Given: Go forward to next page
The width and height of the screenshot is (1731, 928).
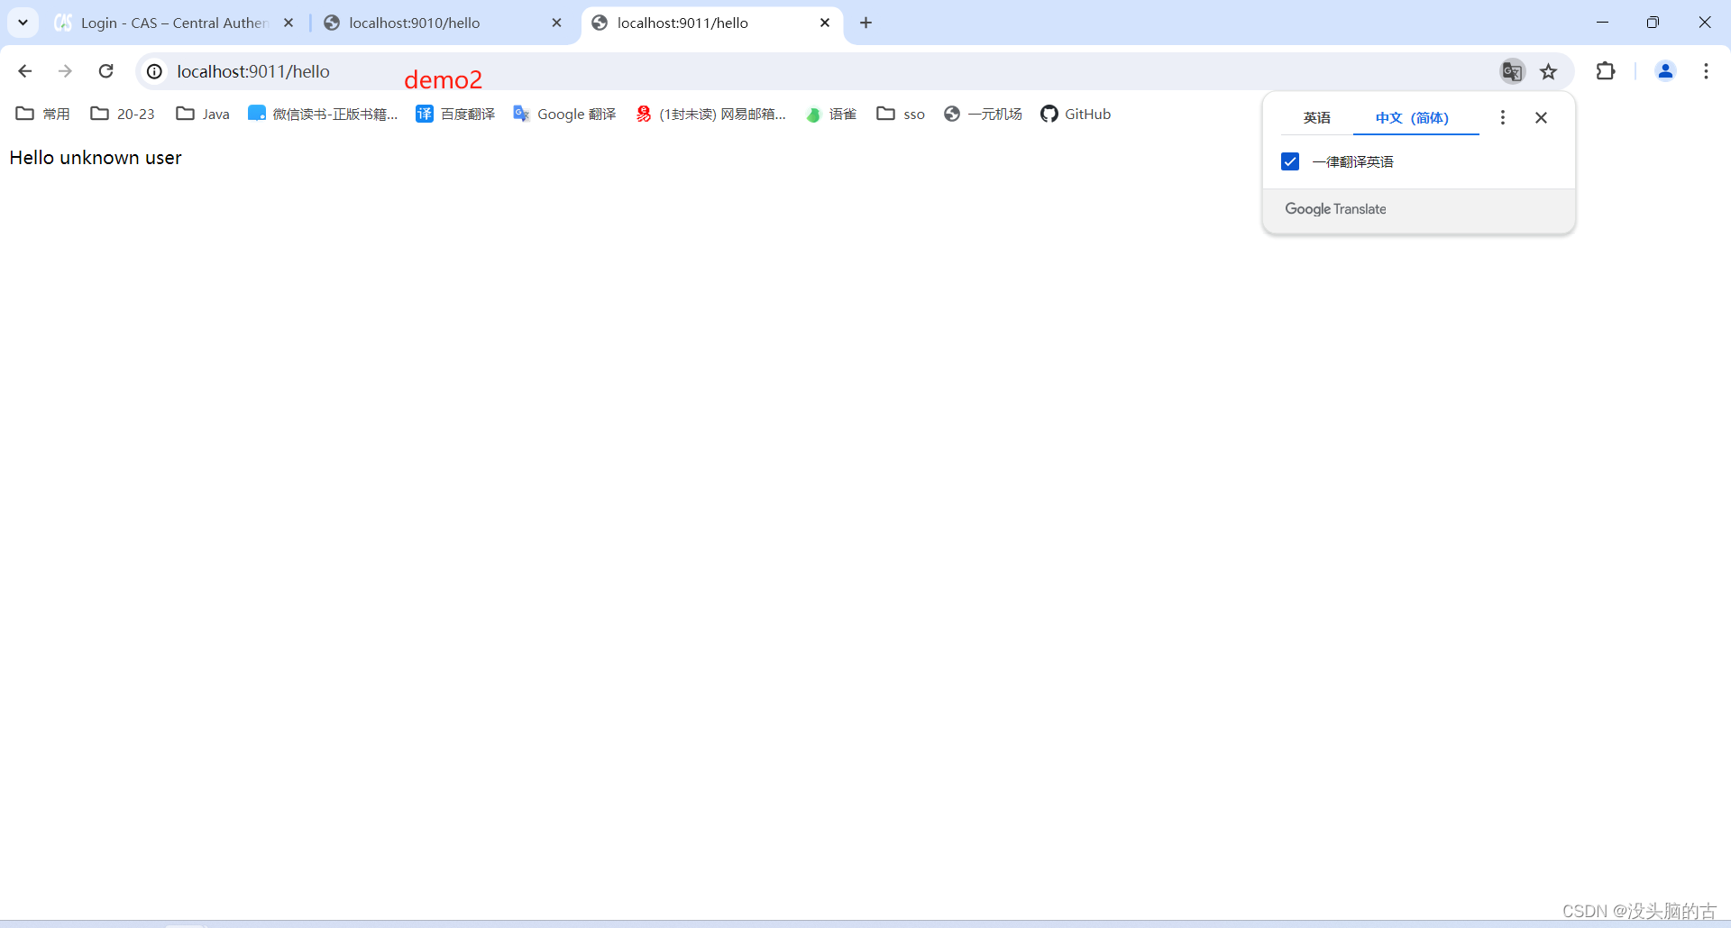Looking at the screenshot, I should point(65,71).
